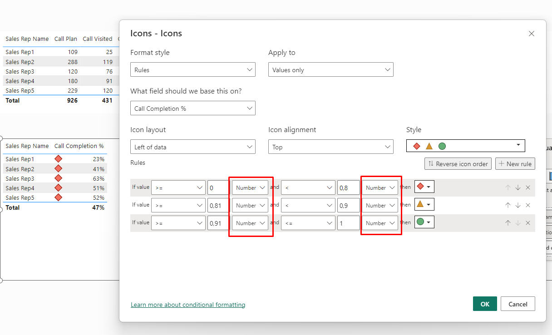The image size is (552, 335).
Task: Move the first rule down
Action: pyautogui.click(x=518, y=187)
